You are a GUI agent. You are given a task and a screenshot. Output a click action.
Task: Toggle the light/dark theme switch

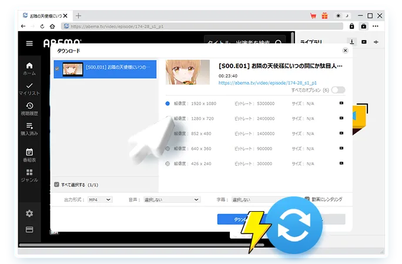(343, 16)
